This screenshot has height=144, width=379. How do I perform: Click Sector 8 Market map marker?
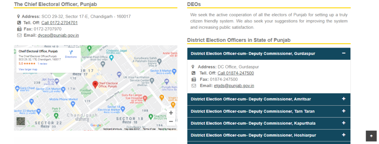[x=174, y=71]
